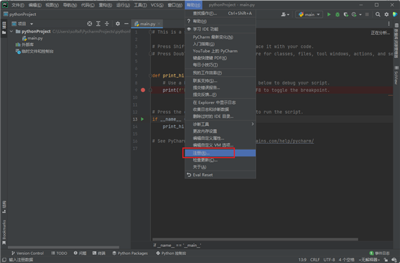Collapse def print_hi fold marker line 7

tap(150, 75)
